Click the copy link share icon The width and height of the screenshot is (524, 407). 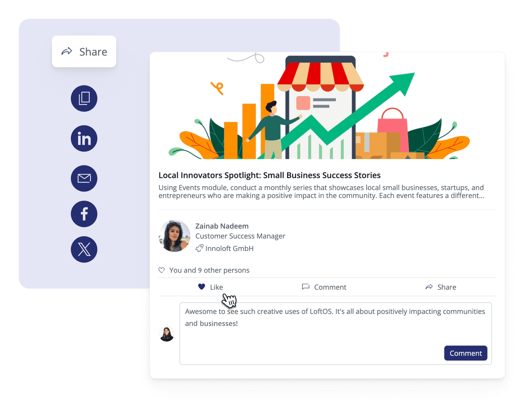[84, 99]
